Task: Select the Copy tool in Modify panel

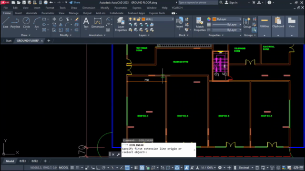Action: pos(54,24)
